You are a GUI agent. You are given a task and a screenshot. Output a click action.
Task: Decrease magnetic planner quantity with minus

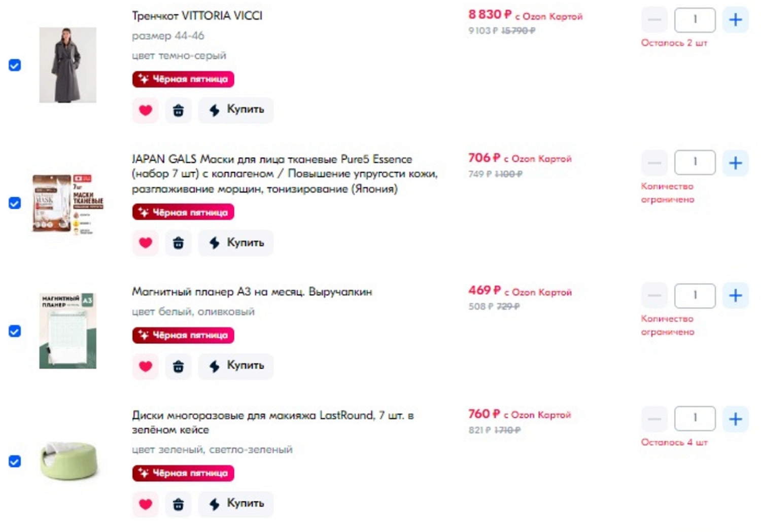click(654, 296)
